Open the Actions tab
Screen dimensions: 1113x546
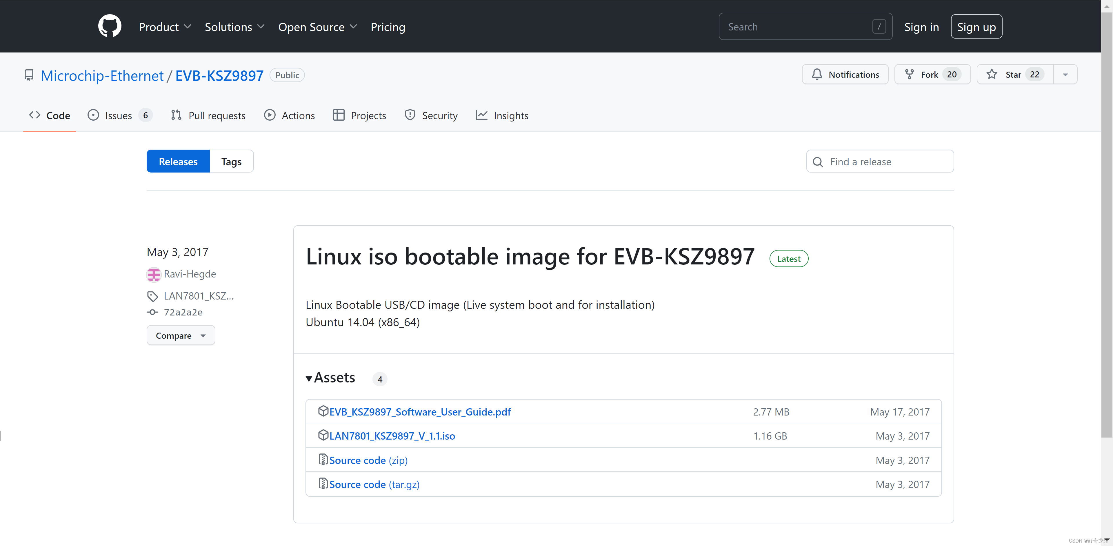pos(290,115)
